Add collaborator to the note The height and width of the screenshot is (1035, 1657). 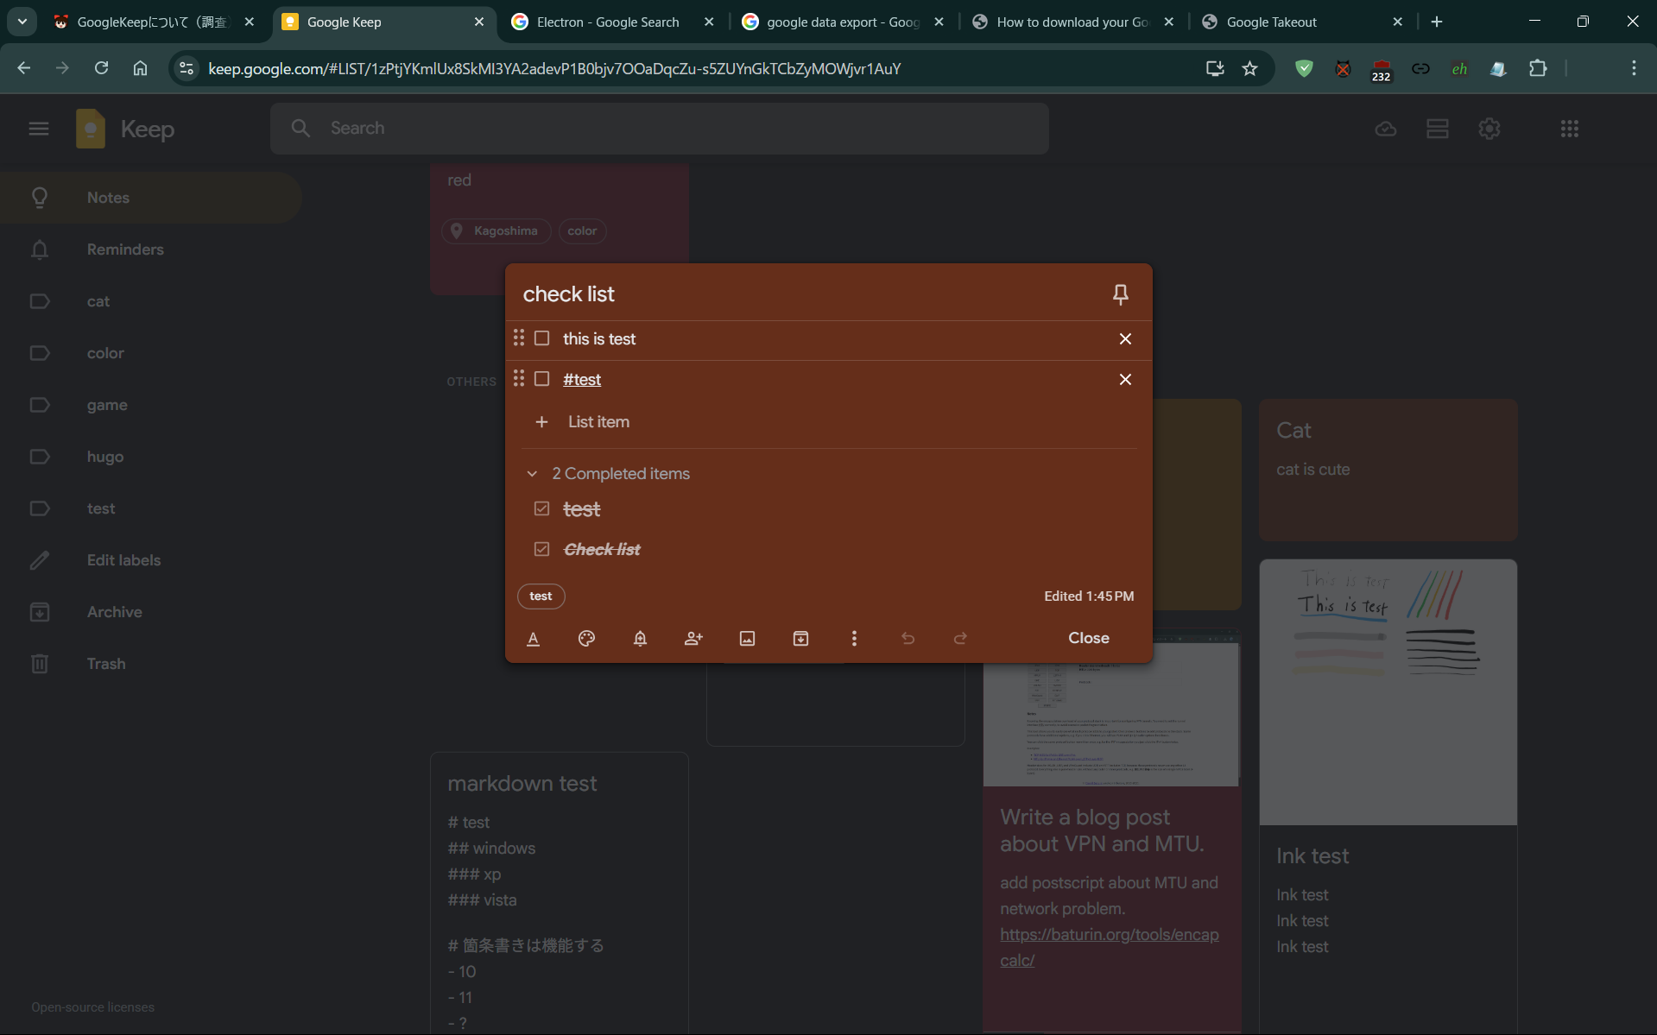pyautogui.click(x=693, y=638)
